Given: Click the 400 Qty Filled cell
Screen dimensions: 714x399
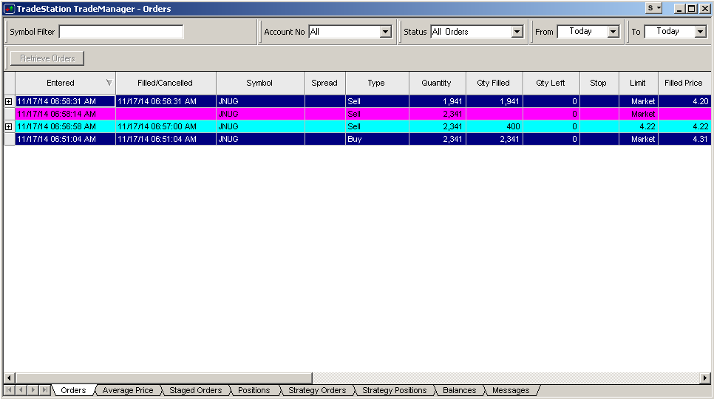Looking at the screenshot, I should (494, 126).
